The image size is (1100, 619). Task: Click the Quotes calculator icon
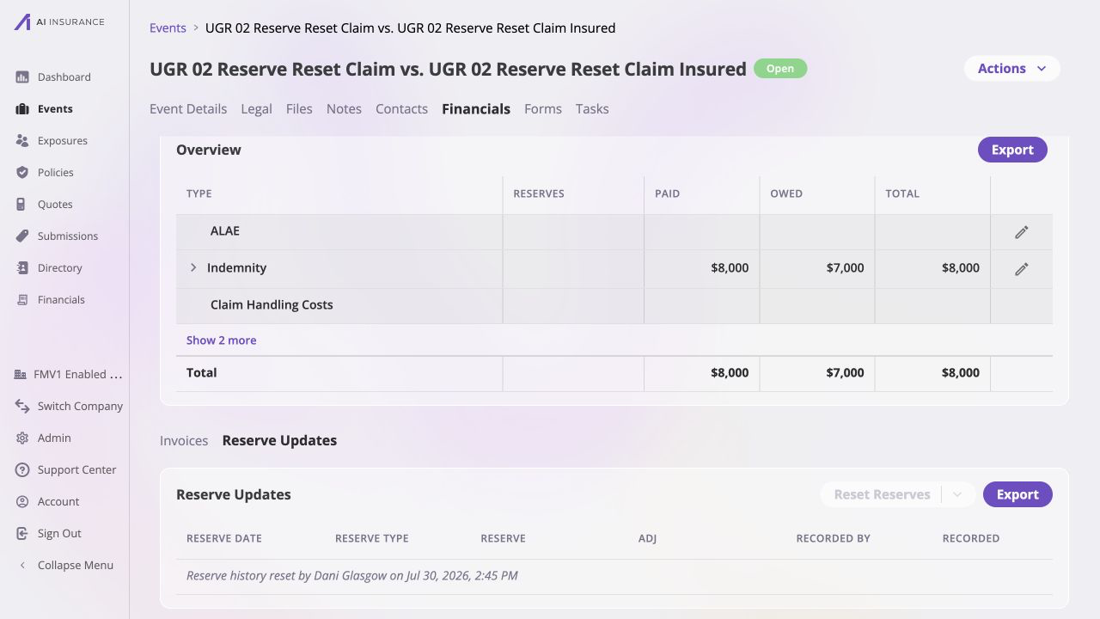tap(22, 205)
